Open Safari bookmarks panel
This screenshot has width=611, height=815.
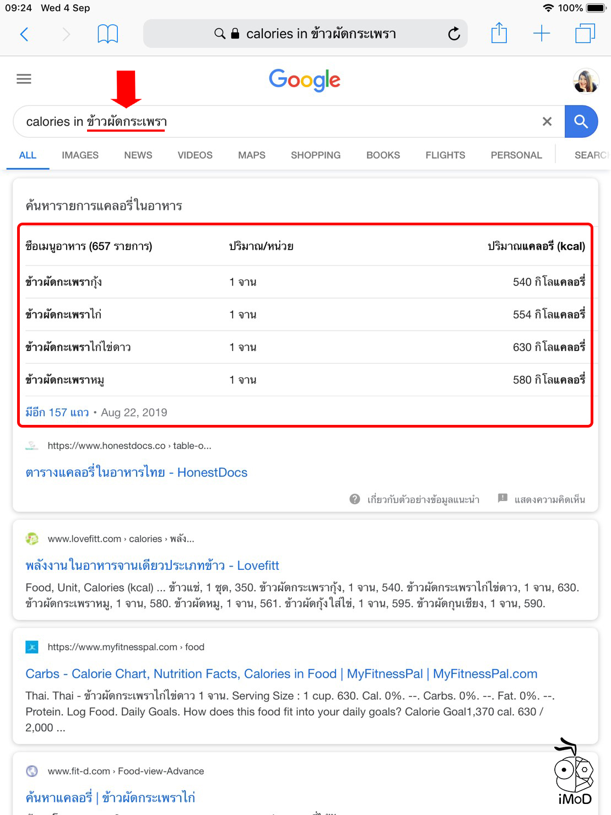pyautogui.click(x=108, y=34)
